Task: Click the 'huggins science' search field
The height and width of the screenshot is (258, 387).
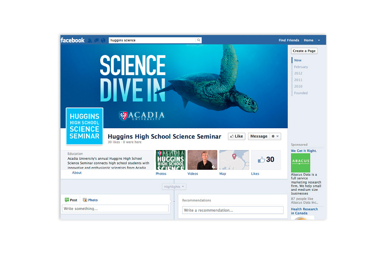Action: (x=152, y=40)
